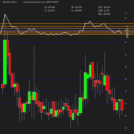The width and height of the screenshot is (134, 134).
Task: Click the open value "O: 35.49"
Action: click(50, 7)
